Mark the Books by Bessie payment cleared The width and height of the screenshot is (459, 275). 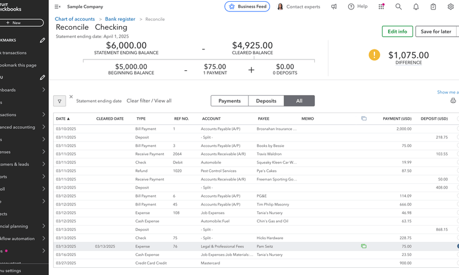point(457,145)
